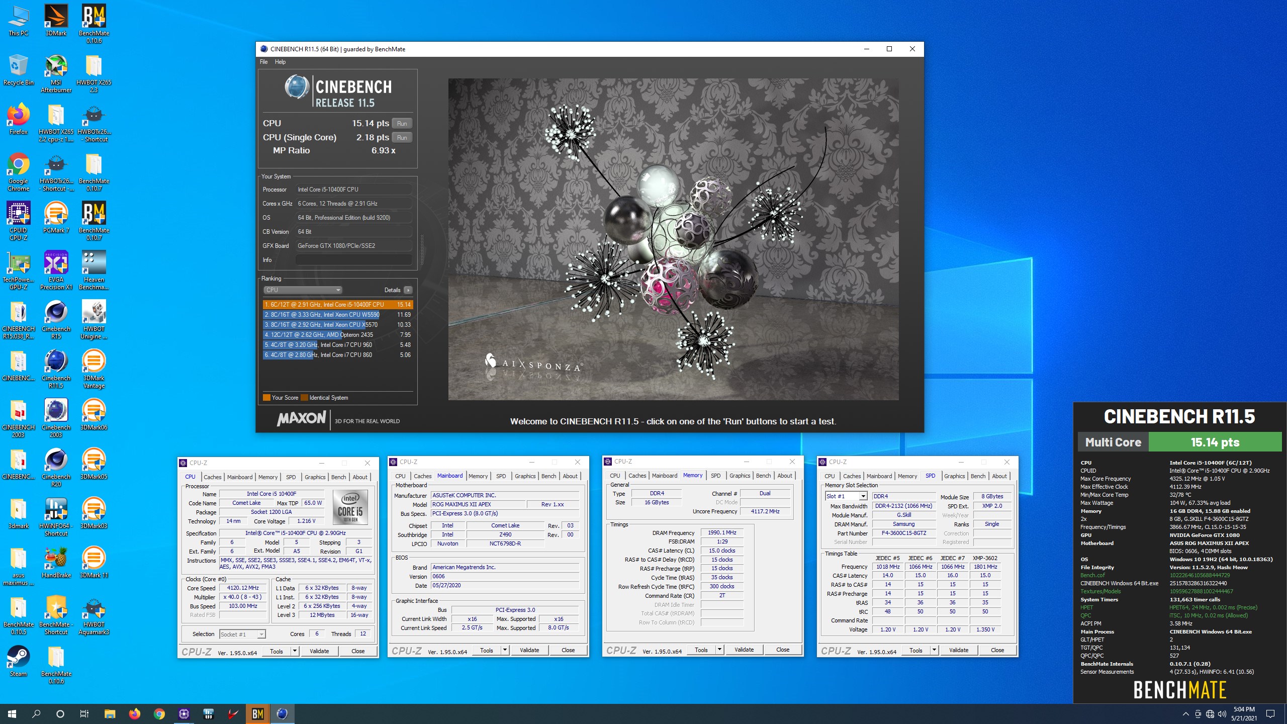This screenshot has width=1287, height=724.
Task: Expand the Ranking CPU dropdown
Action: (x=303, y=290)
